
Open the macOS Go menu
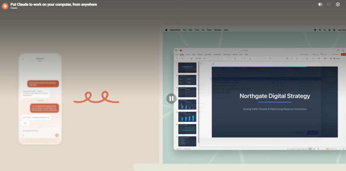[x=203, y=30]
